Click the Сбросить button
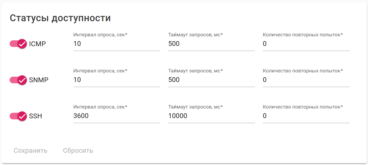This screenshot has height=165, width=368. (x=78, y=151)
